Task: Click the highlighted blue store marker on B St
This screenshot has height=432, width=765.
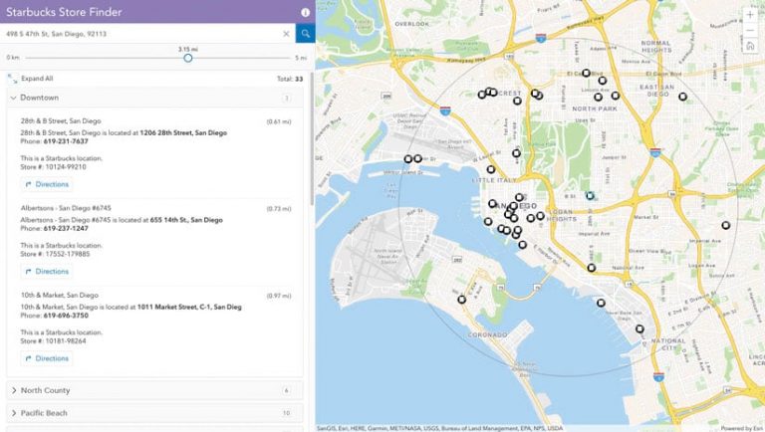Action: (591, 195)
